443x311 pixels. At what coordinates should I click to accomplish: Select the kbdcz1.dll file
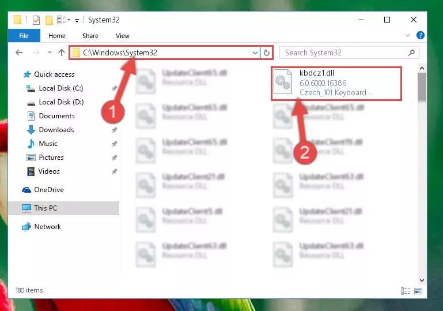(x=336, y=83)
